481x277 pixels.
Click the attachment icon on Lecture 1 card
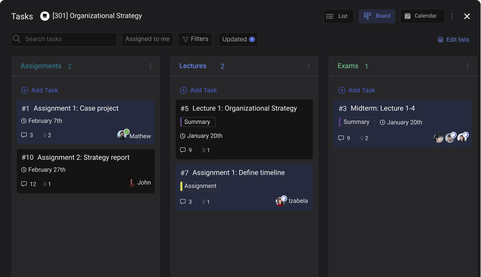point(204,150)
